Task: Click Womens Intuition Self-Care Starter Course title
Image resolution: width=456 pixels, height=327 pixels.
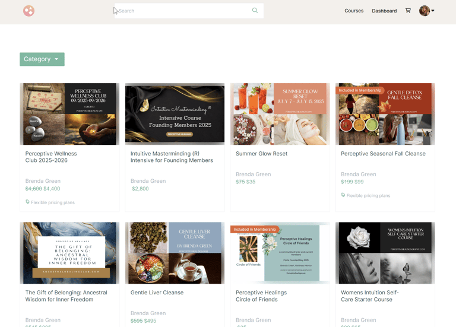Action: click(370, 296)
